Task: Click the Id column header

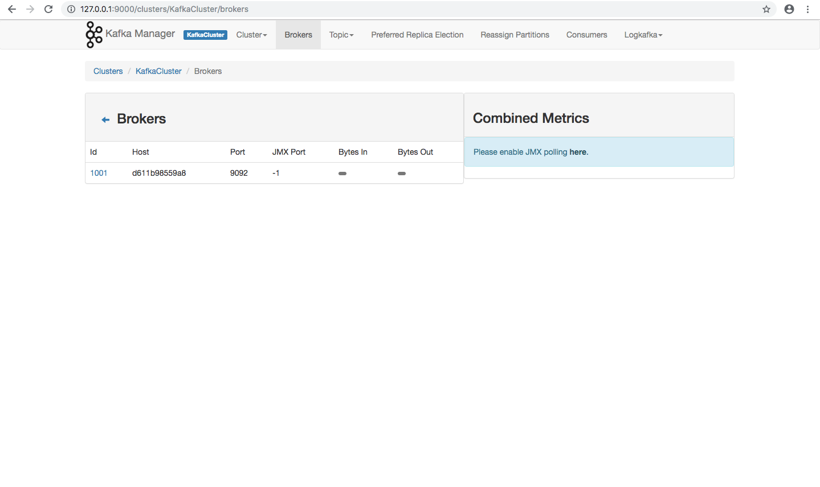Action: coord(93,152)
